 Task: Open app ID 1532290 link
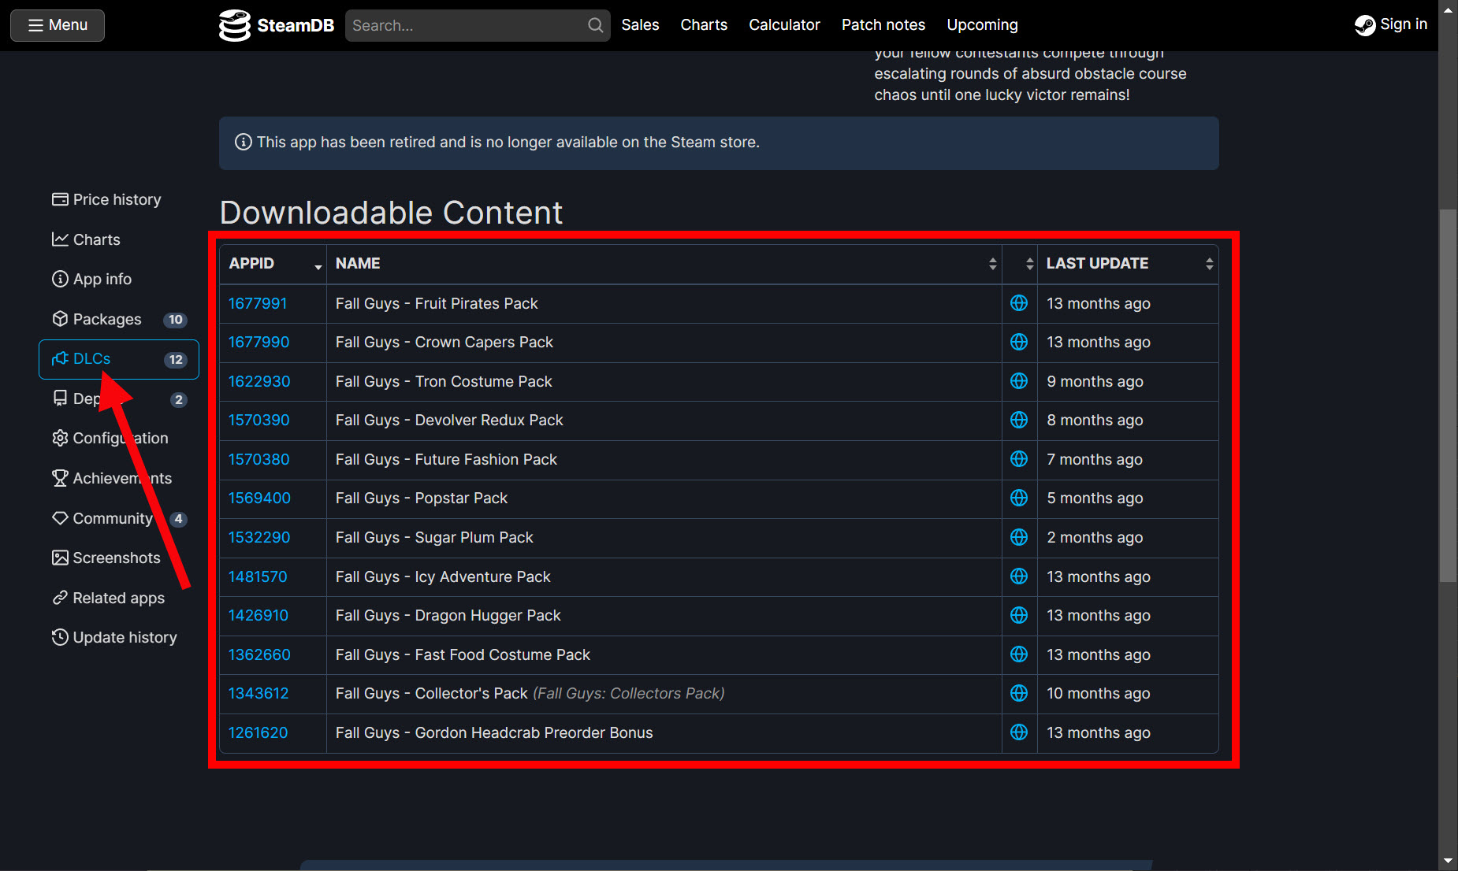(x=259, y=537)
